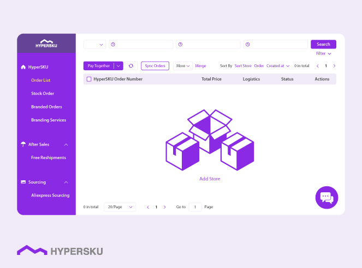Open the HyperSKU sidebar menu

[x=38, y=67]
